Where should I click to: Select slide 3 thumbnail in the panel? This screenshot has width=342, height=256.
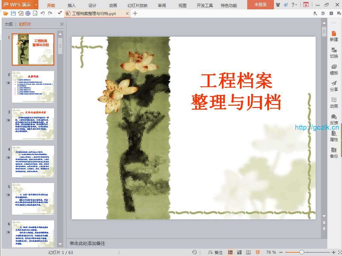[x=33, y=124]
